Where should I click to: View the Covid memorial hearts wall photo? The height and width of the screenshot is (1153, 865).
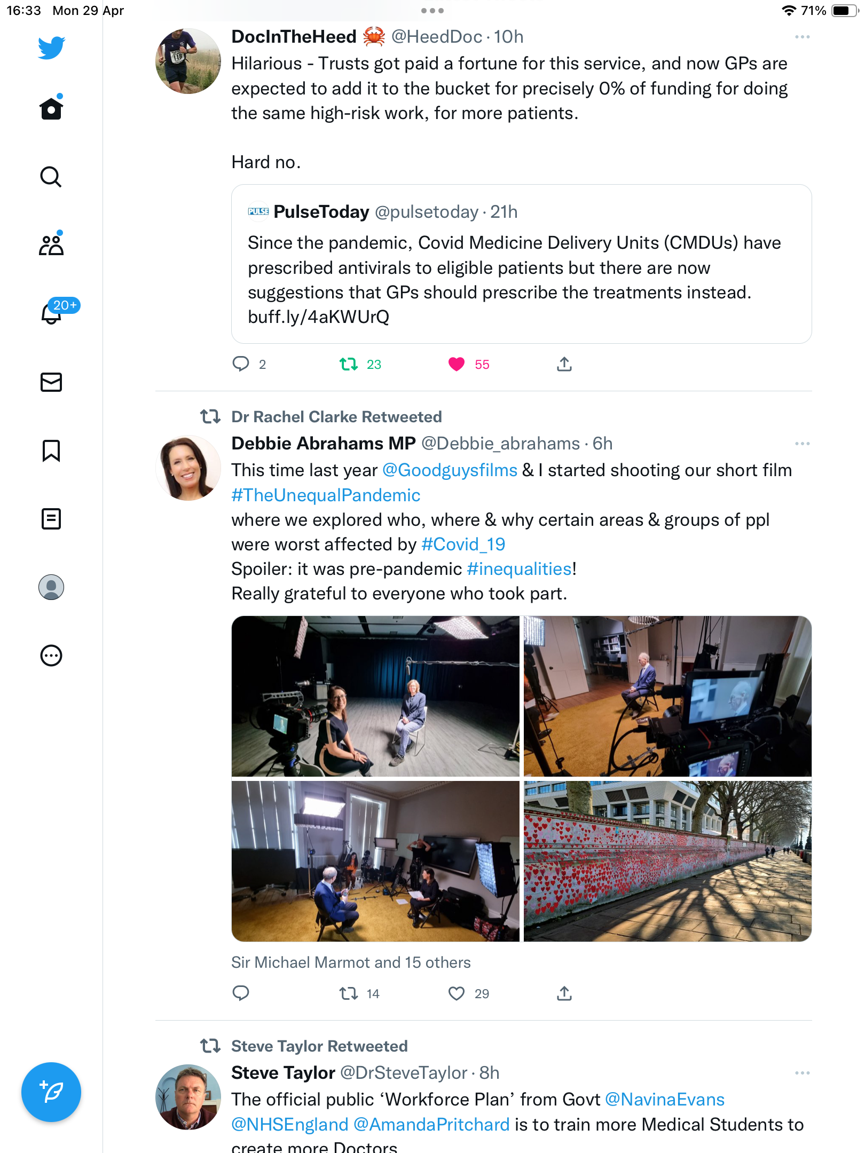667,861
